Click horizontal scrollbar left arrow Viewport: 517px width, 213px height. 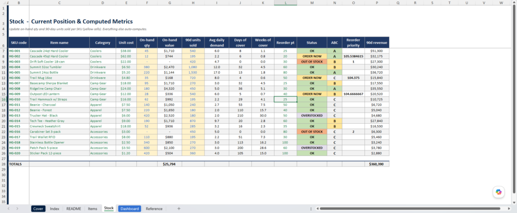(x=317, y=209)
